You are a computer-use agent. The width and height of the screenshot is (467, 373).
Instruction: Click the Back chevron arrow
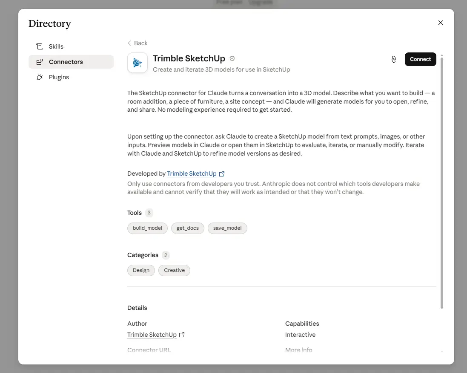[x=129, y=43]
